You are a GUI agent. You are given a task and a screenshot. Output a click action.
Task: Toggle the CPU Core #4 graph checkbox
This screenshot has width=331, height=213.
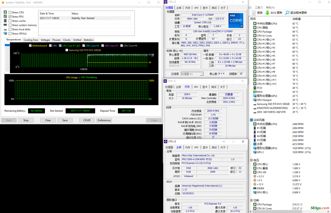tap(122, 46)
